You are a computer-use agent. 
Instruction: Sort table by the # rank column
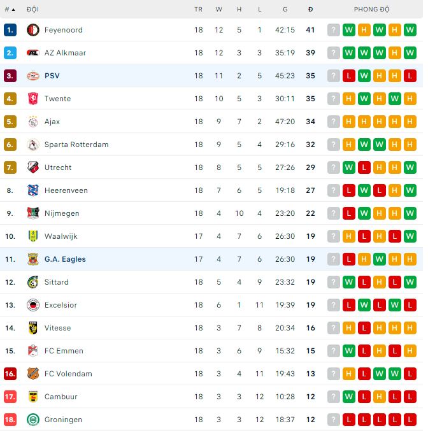click(x=10, y=10)
